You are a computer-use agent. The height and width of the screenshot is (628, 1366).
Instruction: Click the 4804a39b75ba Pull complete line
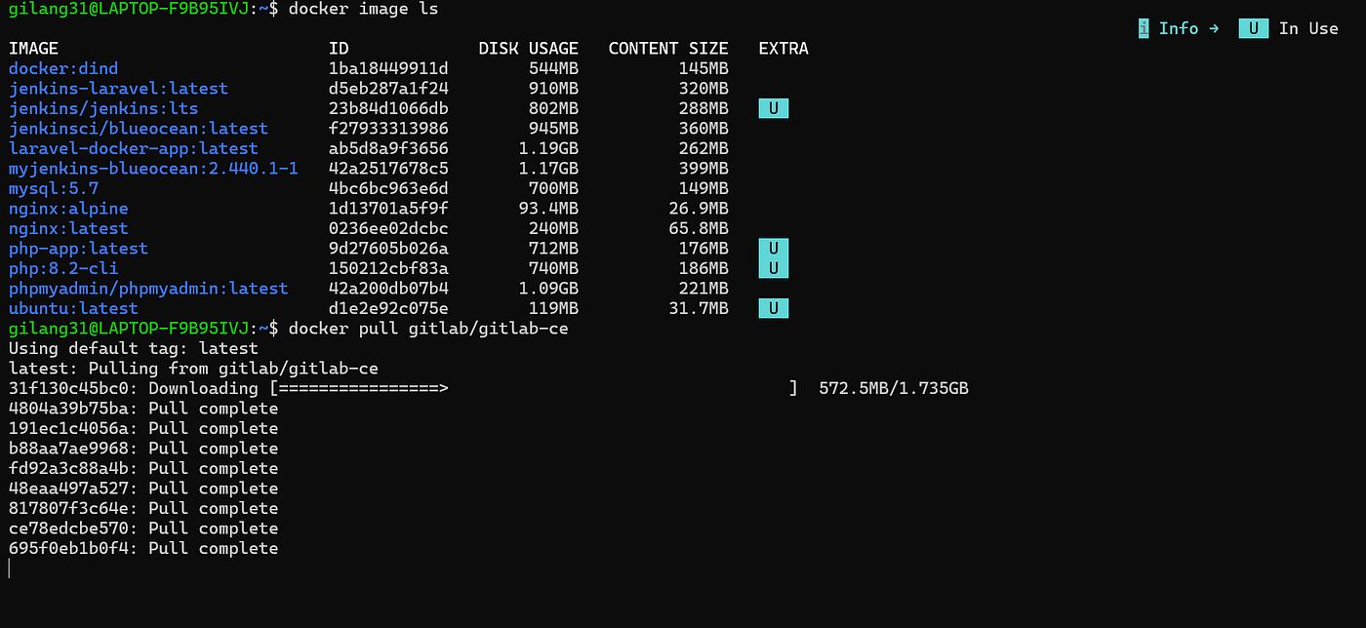click(143, 409)
